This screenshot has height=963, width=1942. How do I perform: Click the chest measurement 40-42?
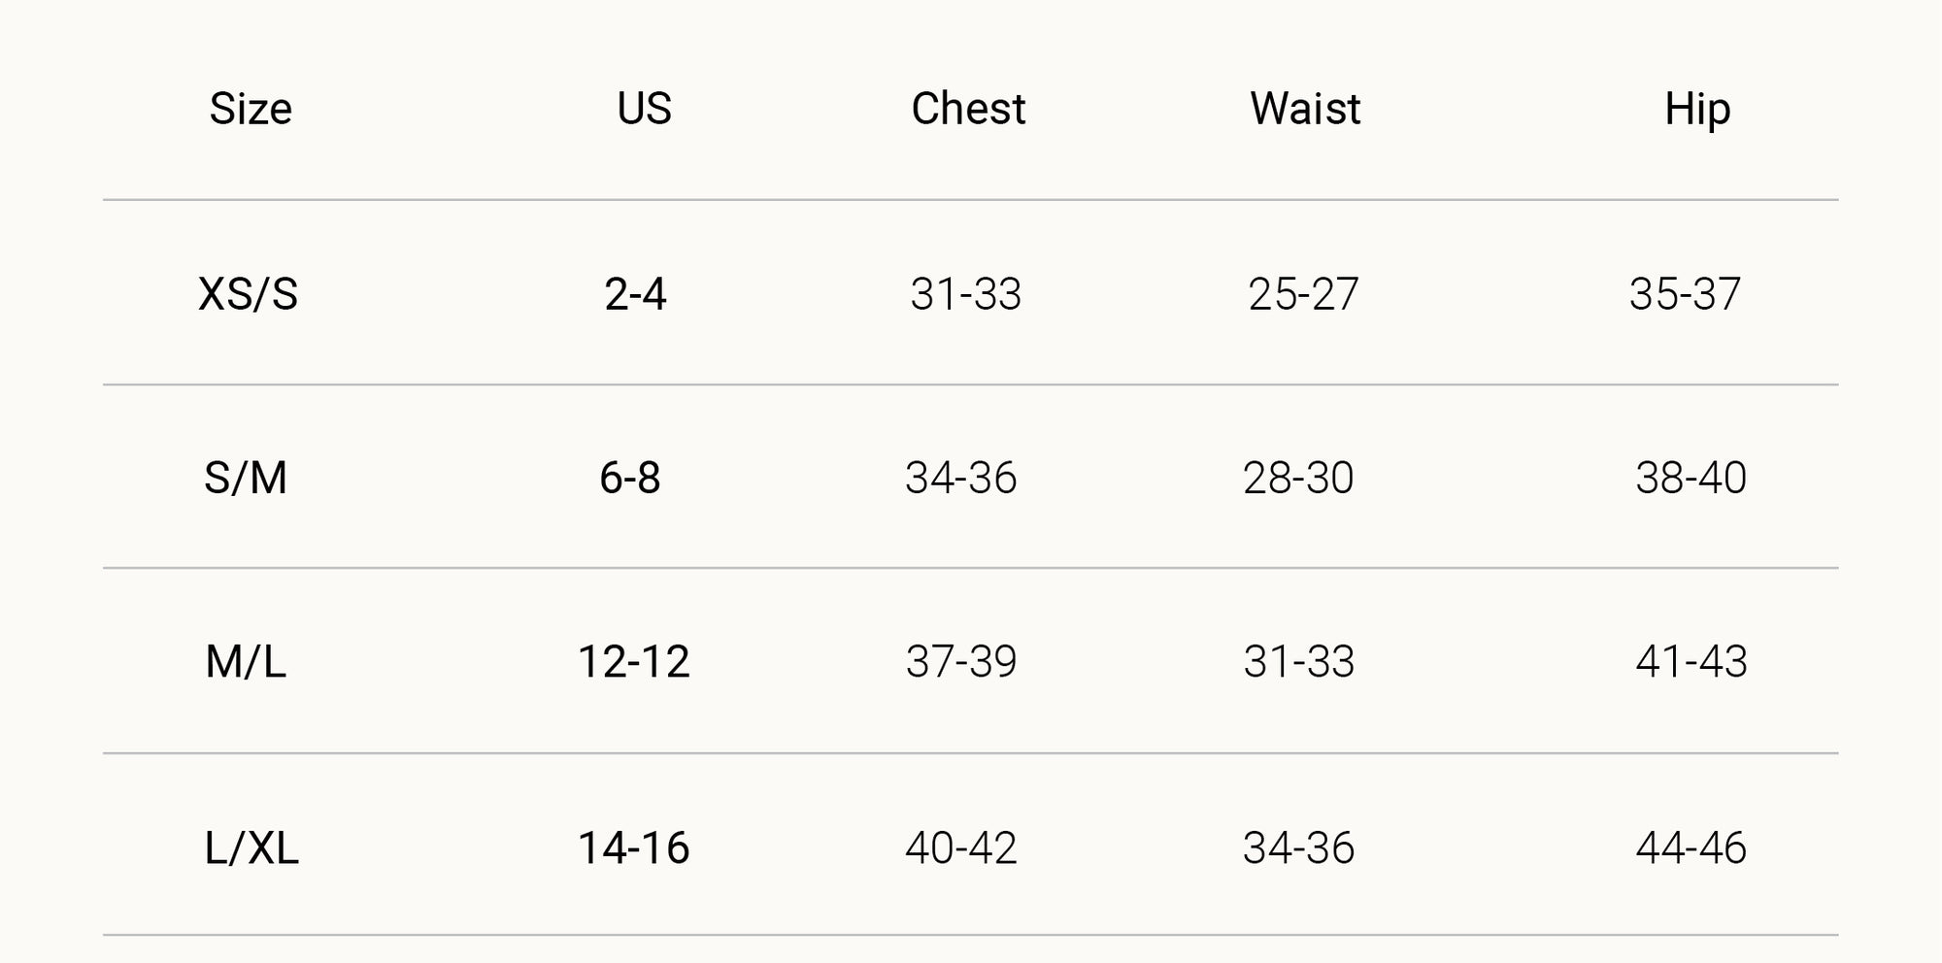point(961,848)
